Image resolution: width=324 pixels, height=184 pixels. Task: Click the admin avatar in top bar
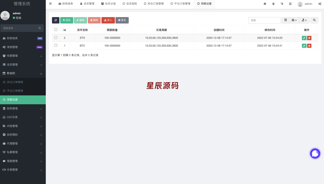(x=300, y=4)
